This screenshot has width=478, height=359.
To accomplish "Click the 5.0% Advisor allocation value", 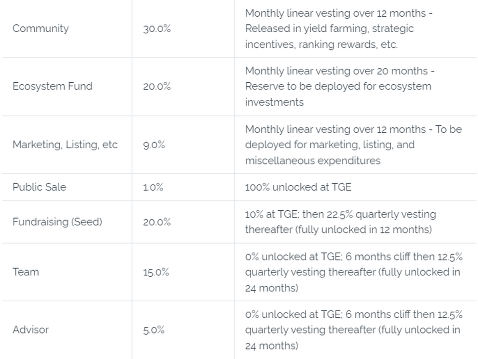I will [x=154, y=330].
